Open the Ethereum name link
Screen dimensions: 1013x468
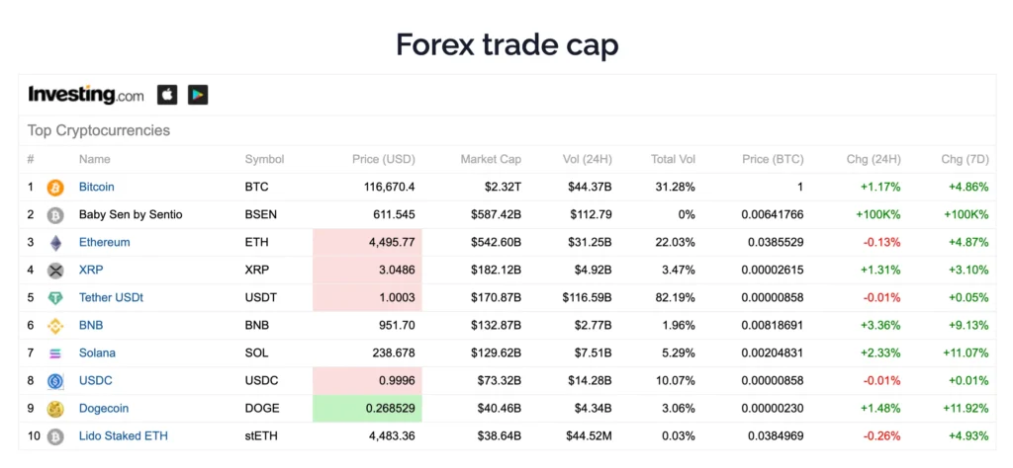coord(105,242)
